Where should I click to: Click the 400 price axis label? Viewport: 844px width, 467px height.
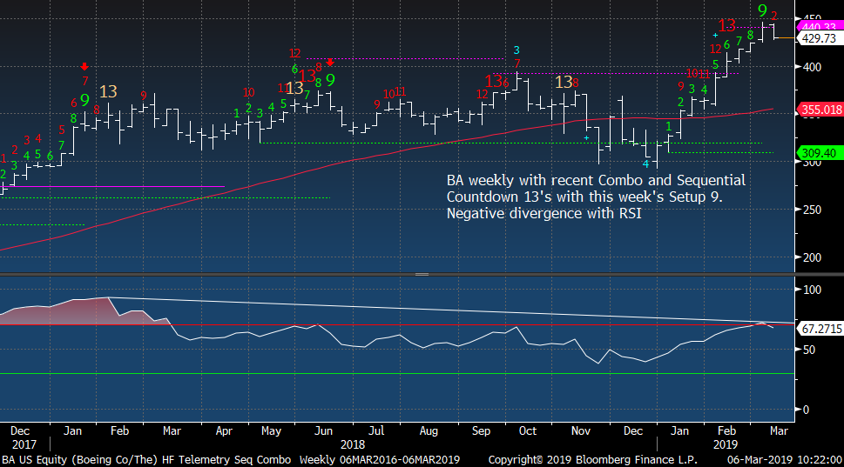[812, 67]
